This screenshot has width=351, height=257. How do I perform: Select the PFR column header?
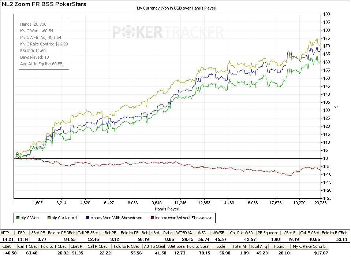tap(22, 233)
